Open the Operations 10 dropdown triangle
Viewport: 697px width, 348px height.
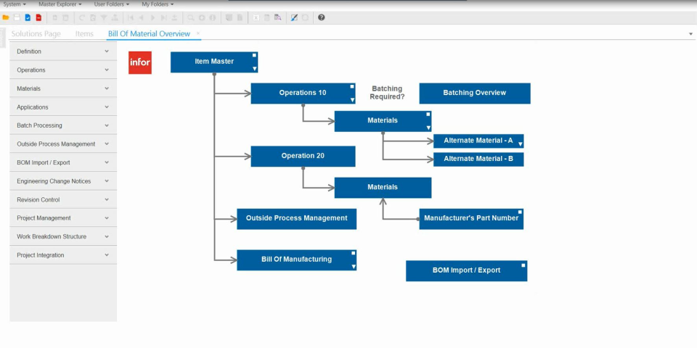click(353, 100)
